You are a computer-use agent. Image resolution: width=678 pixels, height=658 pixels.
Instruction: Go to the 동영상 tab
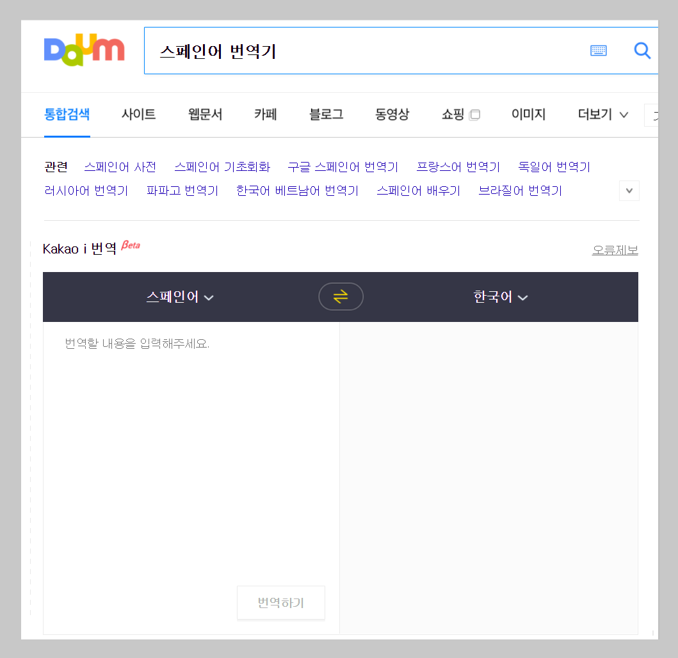392,115
